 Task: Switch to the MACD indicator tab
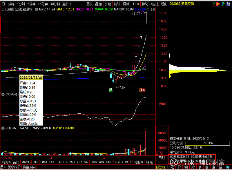click(x=26, y=162)
